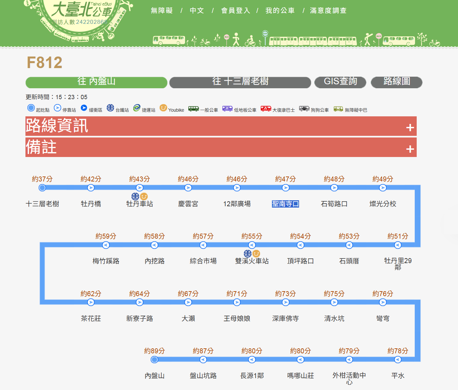This screenshot has height=390, width=458.
Task: Open the GIS查詢 button
Action: tap(340, 82)
